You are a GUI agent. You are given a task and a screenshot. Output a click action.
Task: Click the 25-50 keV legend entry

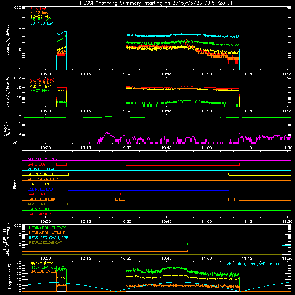[40, 20]
